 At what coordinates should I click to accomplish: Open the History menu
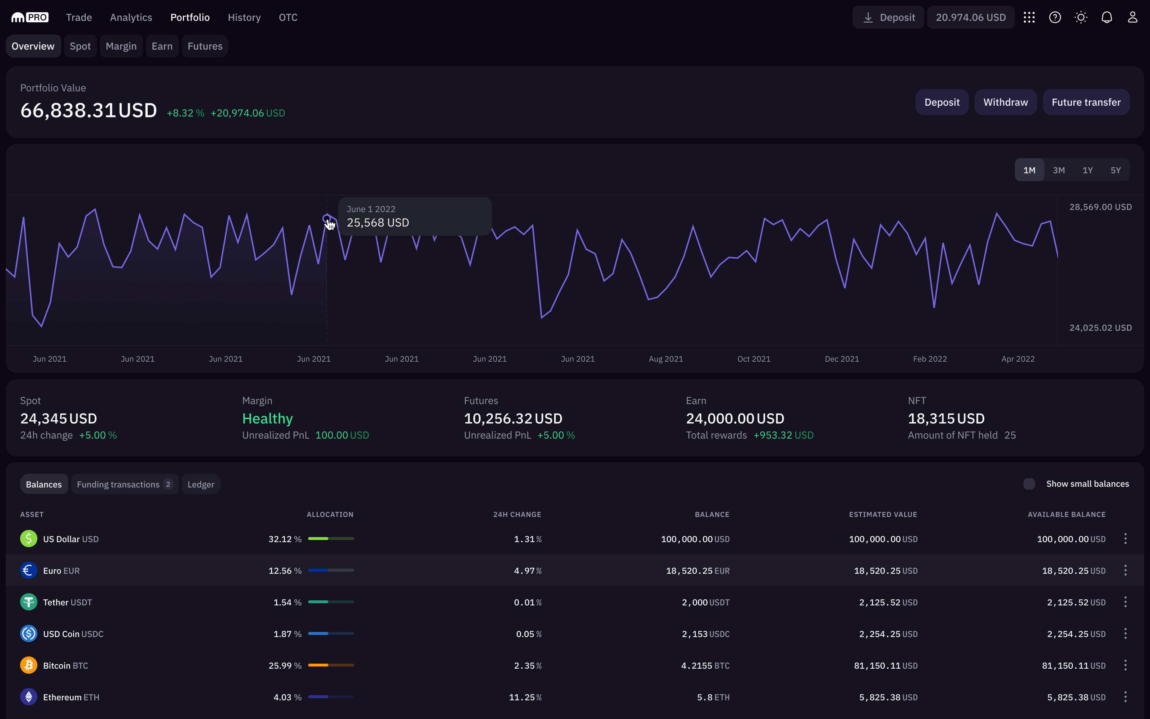(244, 18)
